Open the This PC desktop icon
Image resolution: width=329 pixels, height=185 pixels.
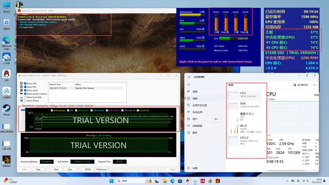coord(6,7)
